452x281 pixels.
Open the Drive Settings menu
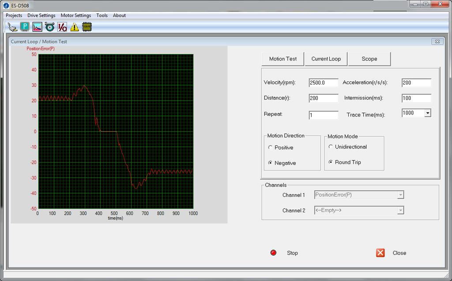tap(41, 15)
